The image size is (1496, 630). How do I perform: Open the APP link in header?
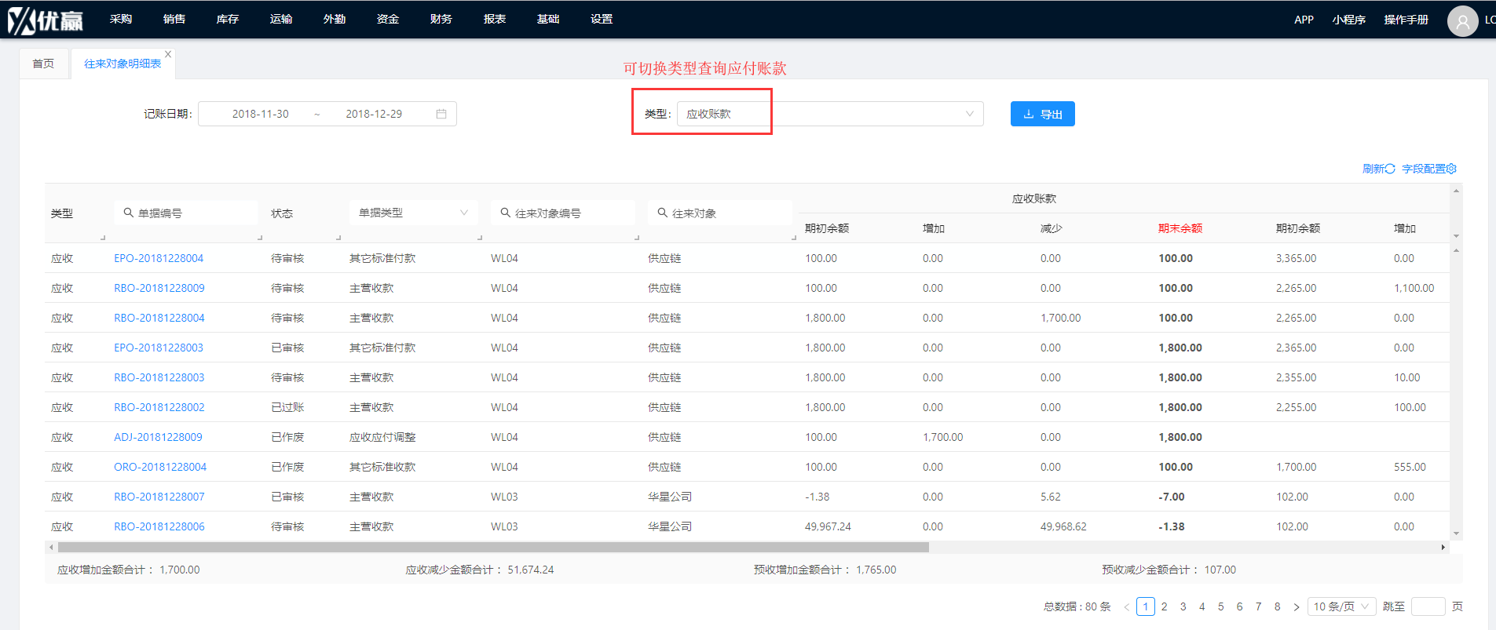coord(1304,20)
